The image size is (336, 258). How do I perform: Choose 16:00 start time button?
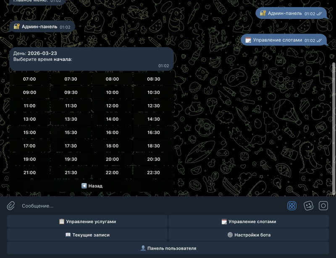click(x=112, y=132)
